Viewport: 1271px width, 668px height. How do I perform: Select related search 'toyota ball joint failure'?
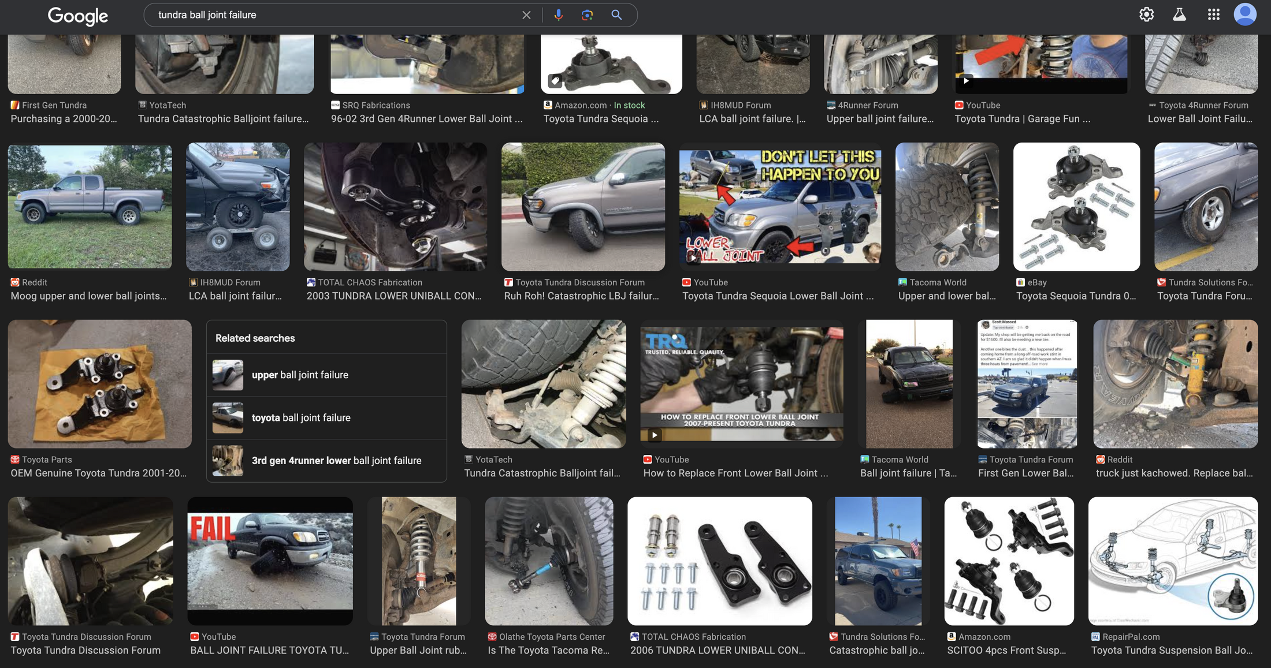326,417
